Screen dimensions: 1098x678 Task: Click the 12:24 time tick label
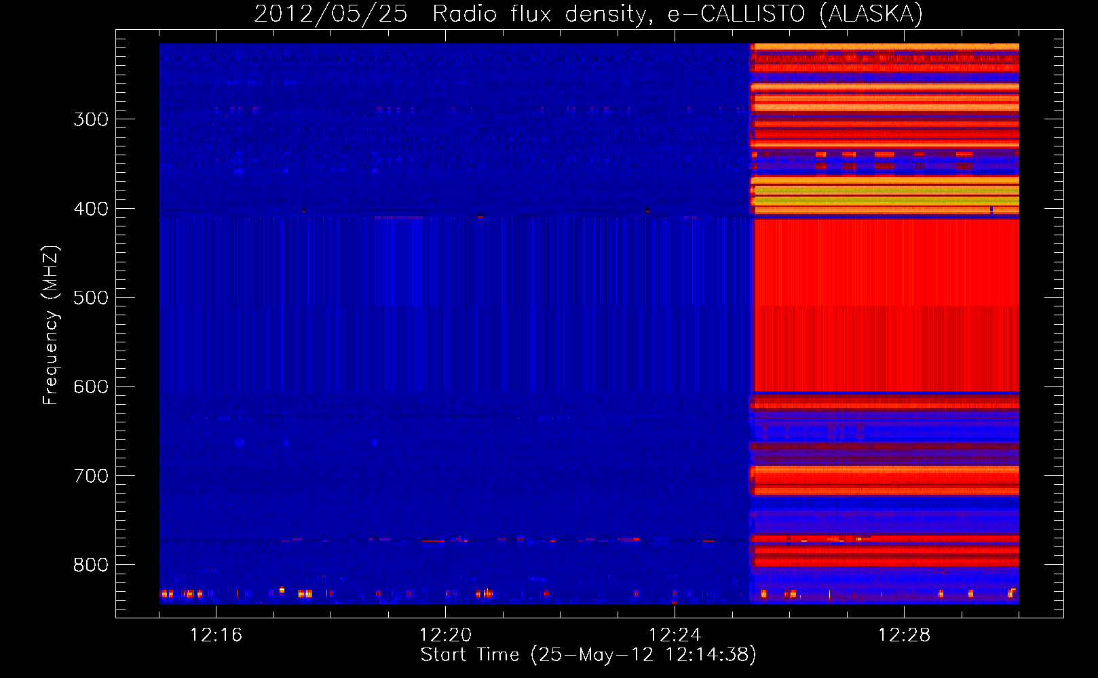(675, 635)
